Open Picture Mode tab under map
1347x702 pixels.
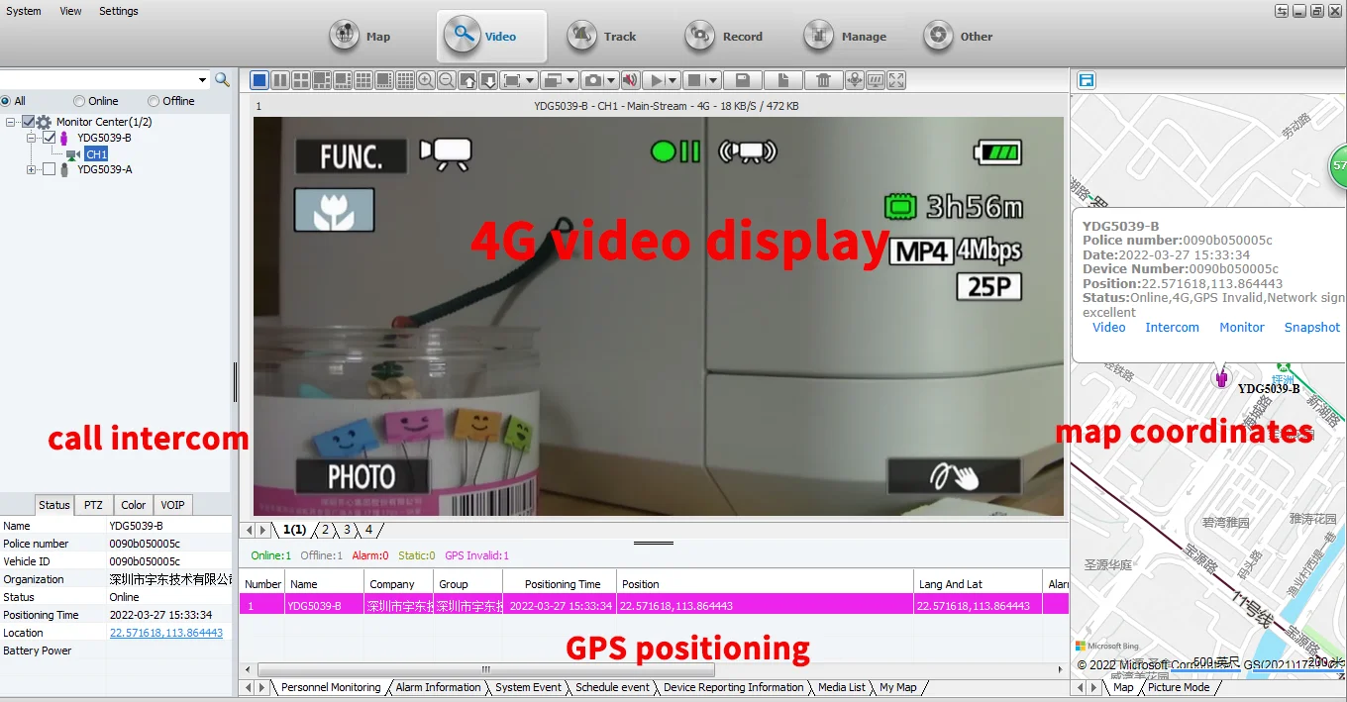(1179, 687)
